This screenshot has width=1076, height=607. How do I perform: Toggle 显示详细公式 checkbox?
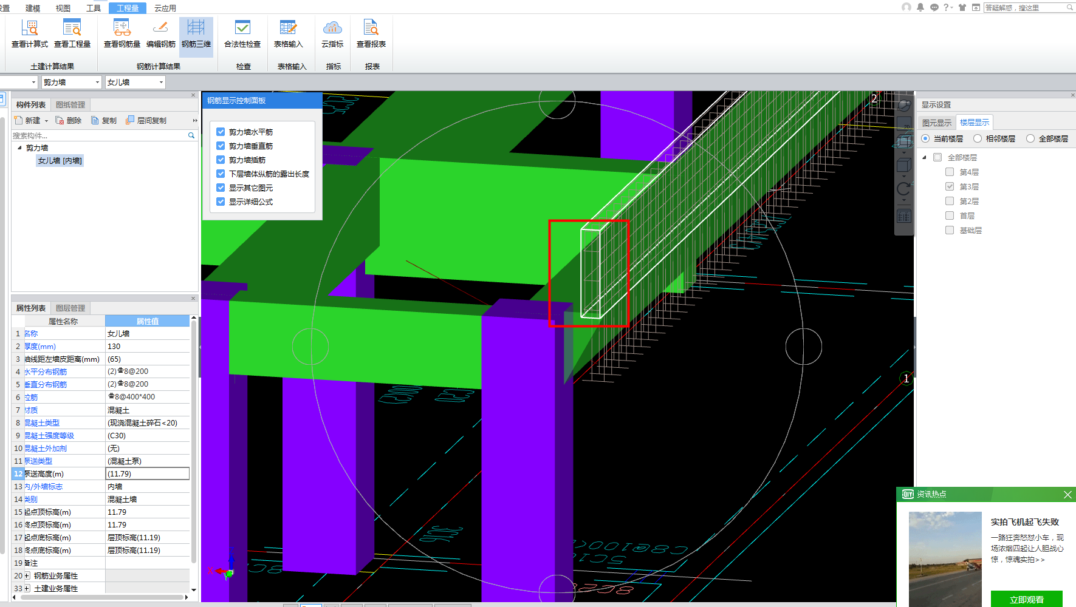[x=221, y=202]
